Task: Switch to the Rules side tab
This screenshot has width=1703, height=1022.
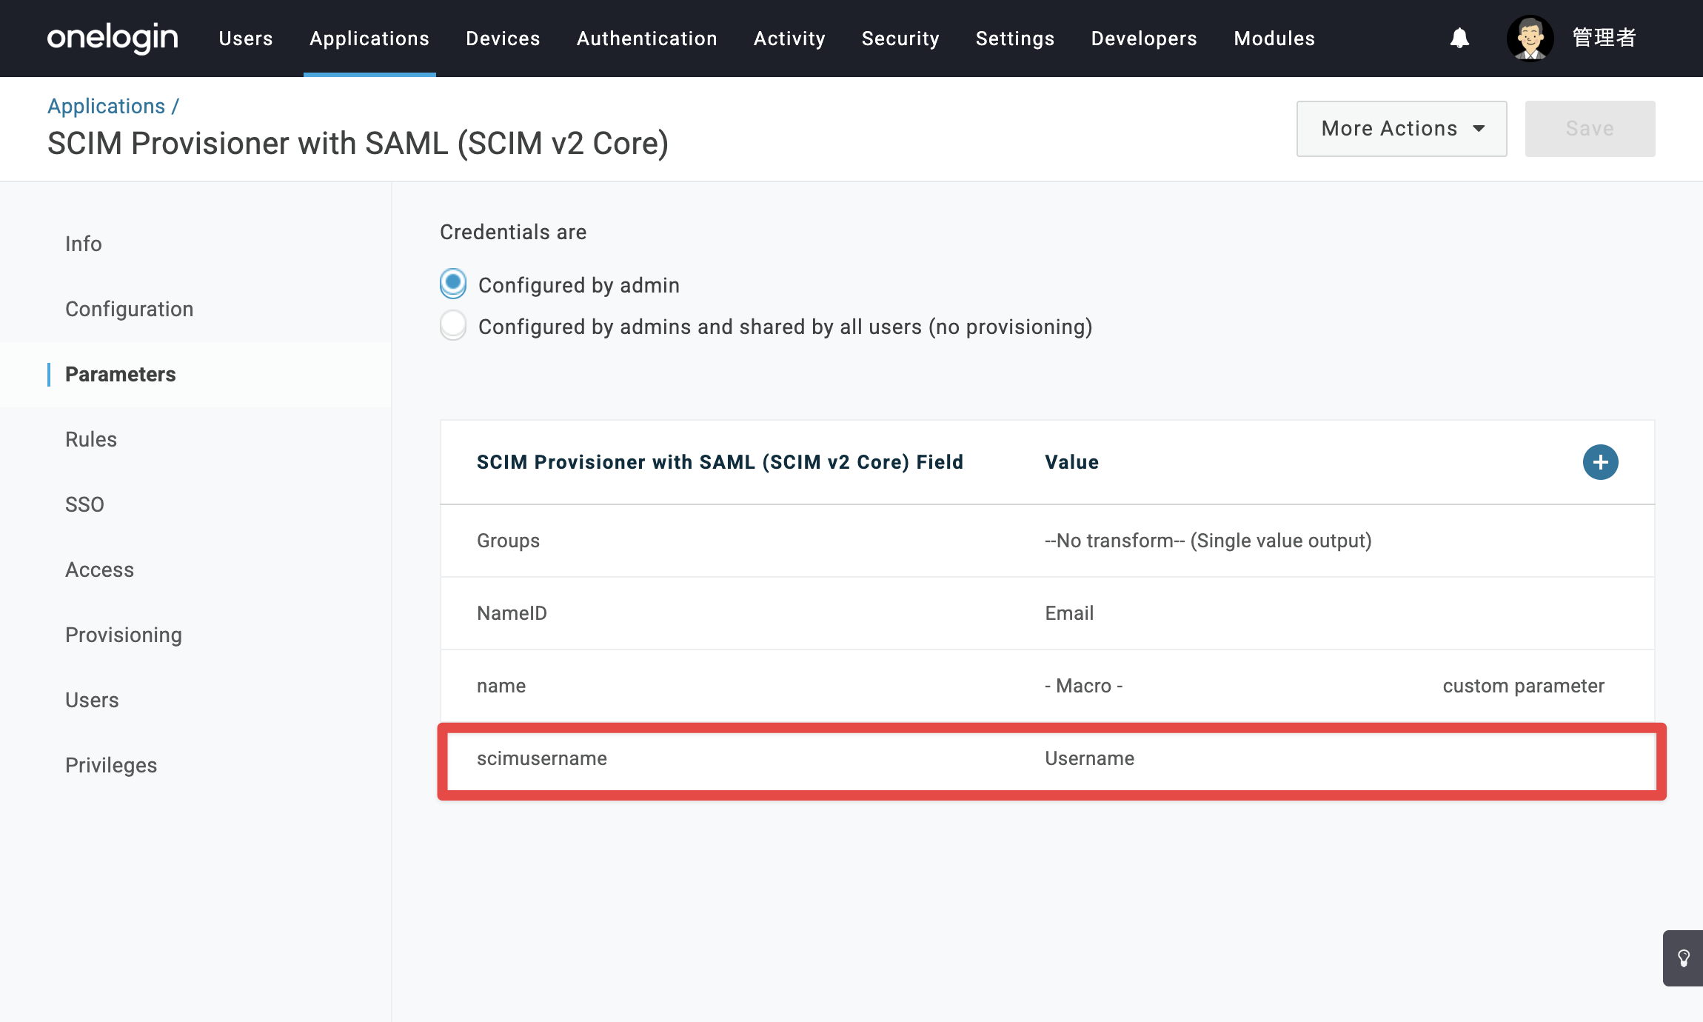Action: [x=91, y=439]
